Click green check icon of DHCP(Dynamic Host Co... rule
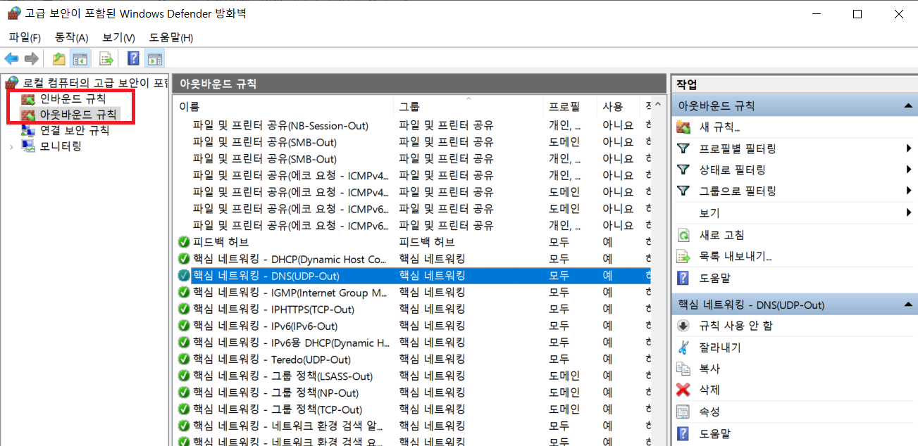Viewport: 918px width, 446px height. pyautogui.click(x=185, y=259)
